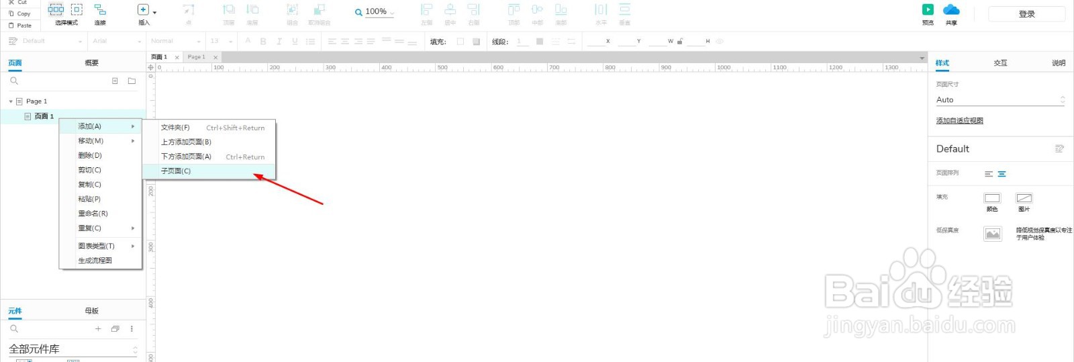Click the add folder icon in pages panel
1074x362 pixels.
pyautogui.click(x=132, y=81)
